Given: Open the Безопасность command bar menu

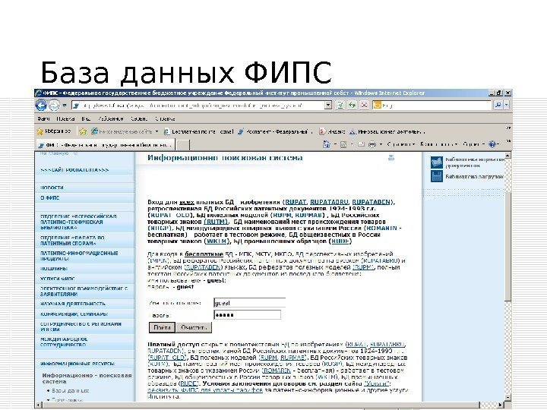Looking at the screenshot, I should pos(439,144).
